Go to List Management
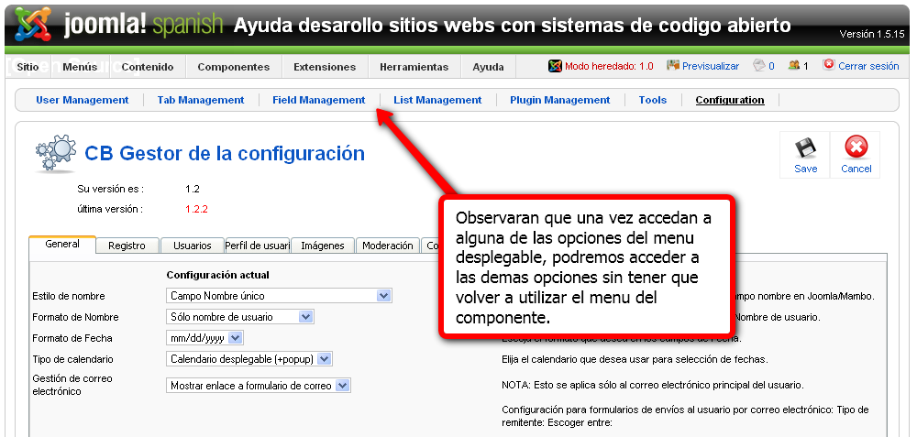The width and height of the screenshot is (917, 437). tap(437, 100)
